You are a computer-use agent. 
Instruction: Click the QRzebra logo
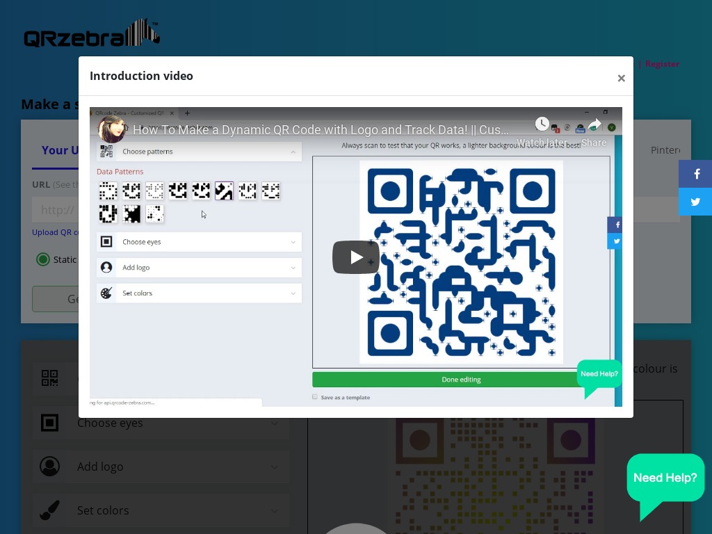pos(92,33)
